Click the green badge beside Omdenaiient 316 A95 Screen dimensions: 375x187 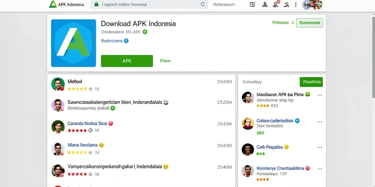coord(145,32)
